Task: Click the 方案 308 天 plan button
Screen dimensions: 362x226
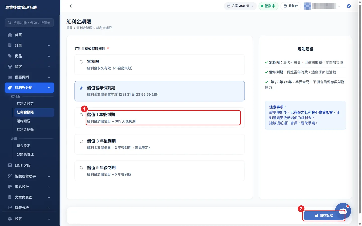Action: point(240,6)
